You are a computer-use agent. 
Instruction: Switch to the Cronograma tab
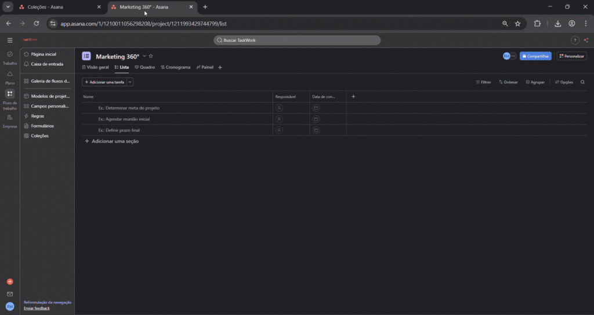(175, 67)
